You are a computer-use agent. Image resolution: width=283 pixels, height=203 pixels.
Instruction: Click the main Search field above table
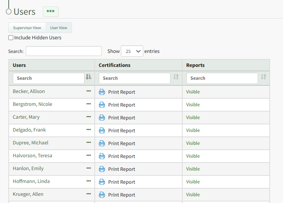(x=64, y=51)
